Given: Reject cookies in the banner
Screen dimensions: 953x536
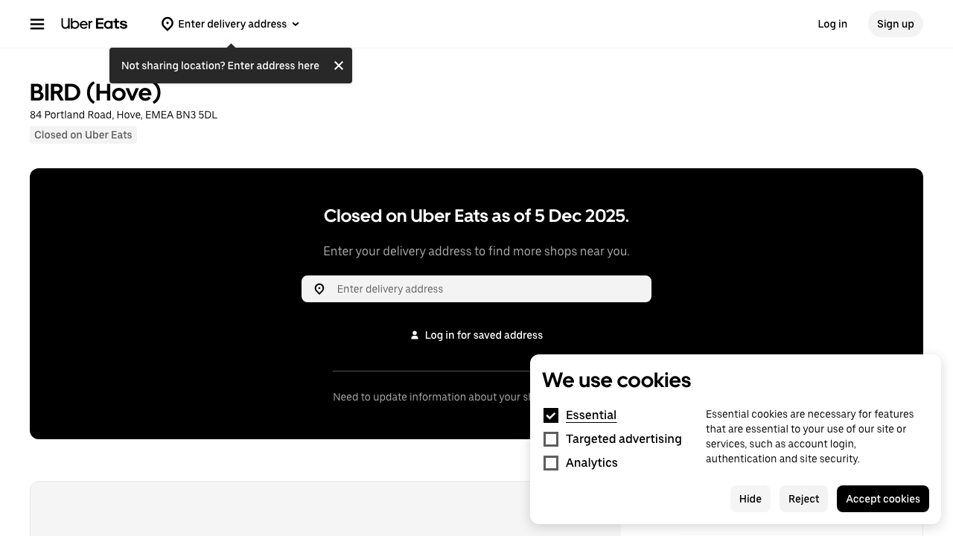Looking at the screenshot, I should point(803,499).
